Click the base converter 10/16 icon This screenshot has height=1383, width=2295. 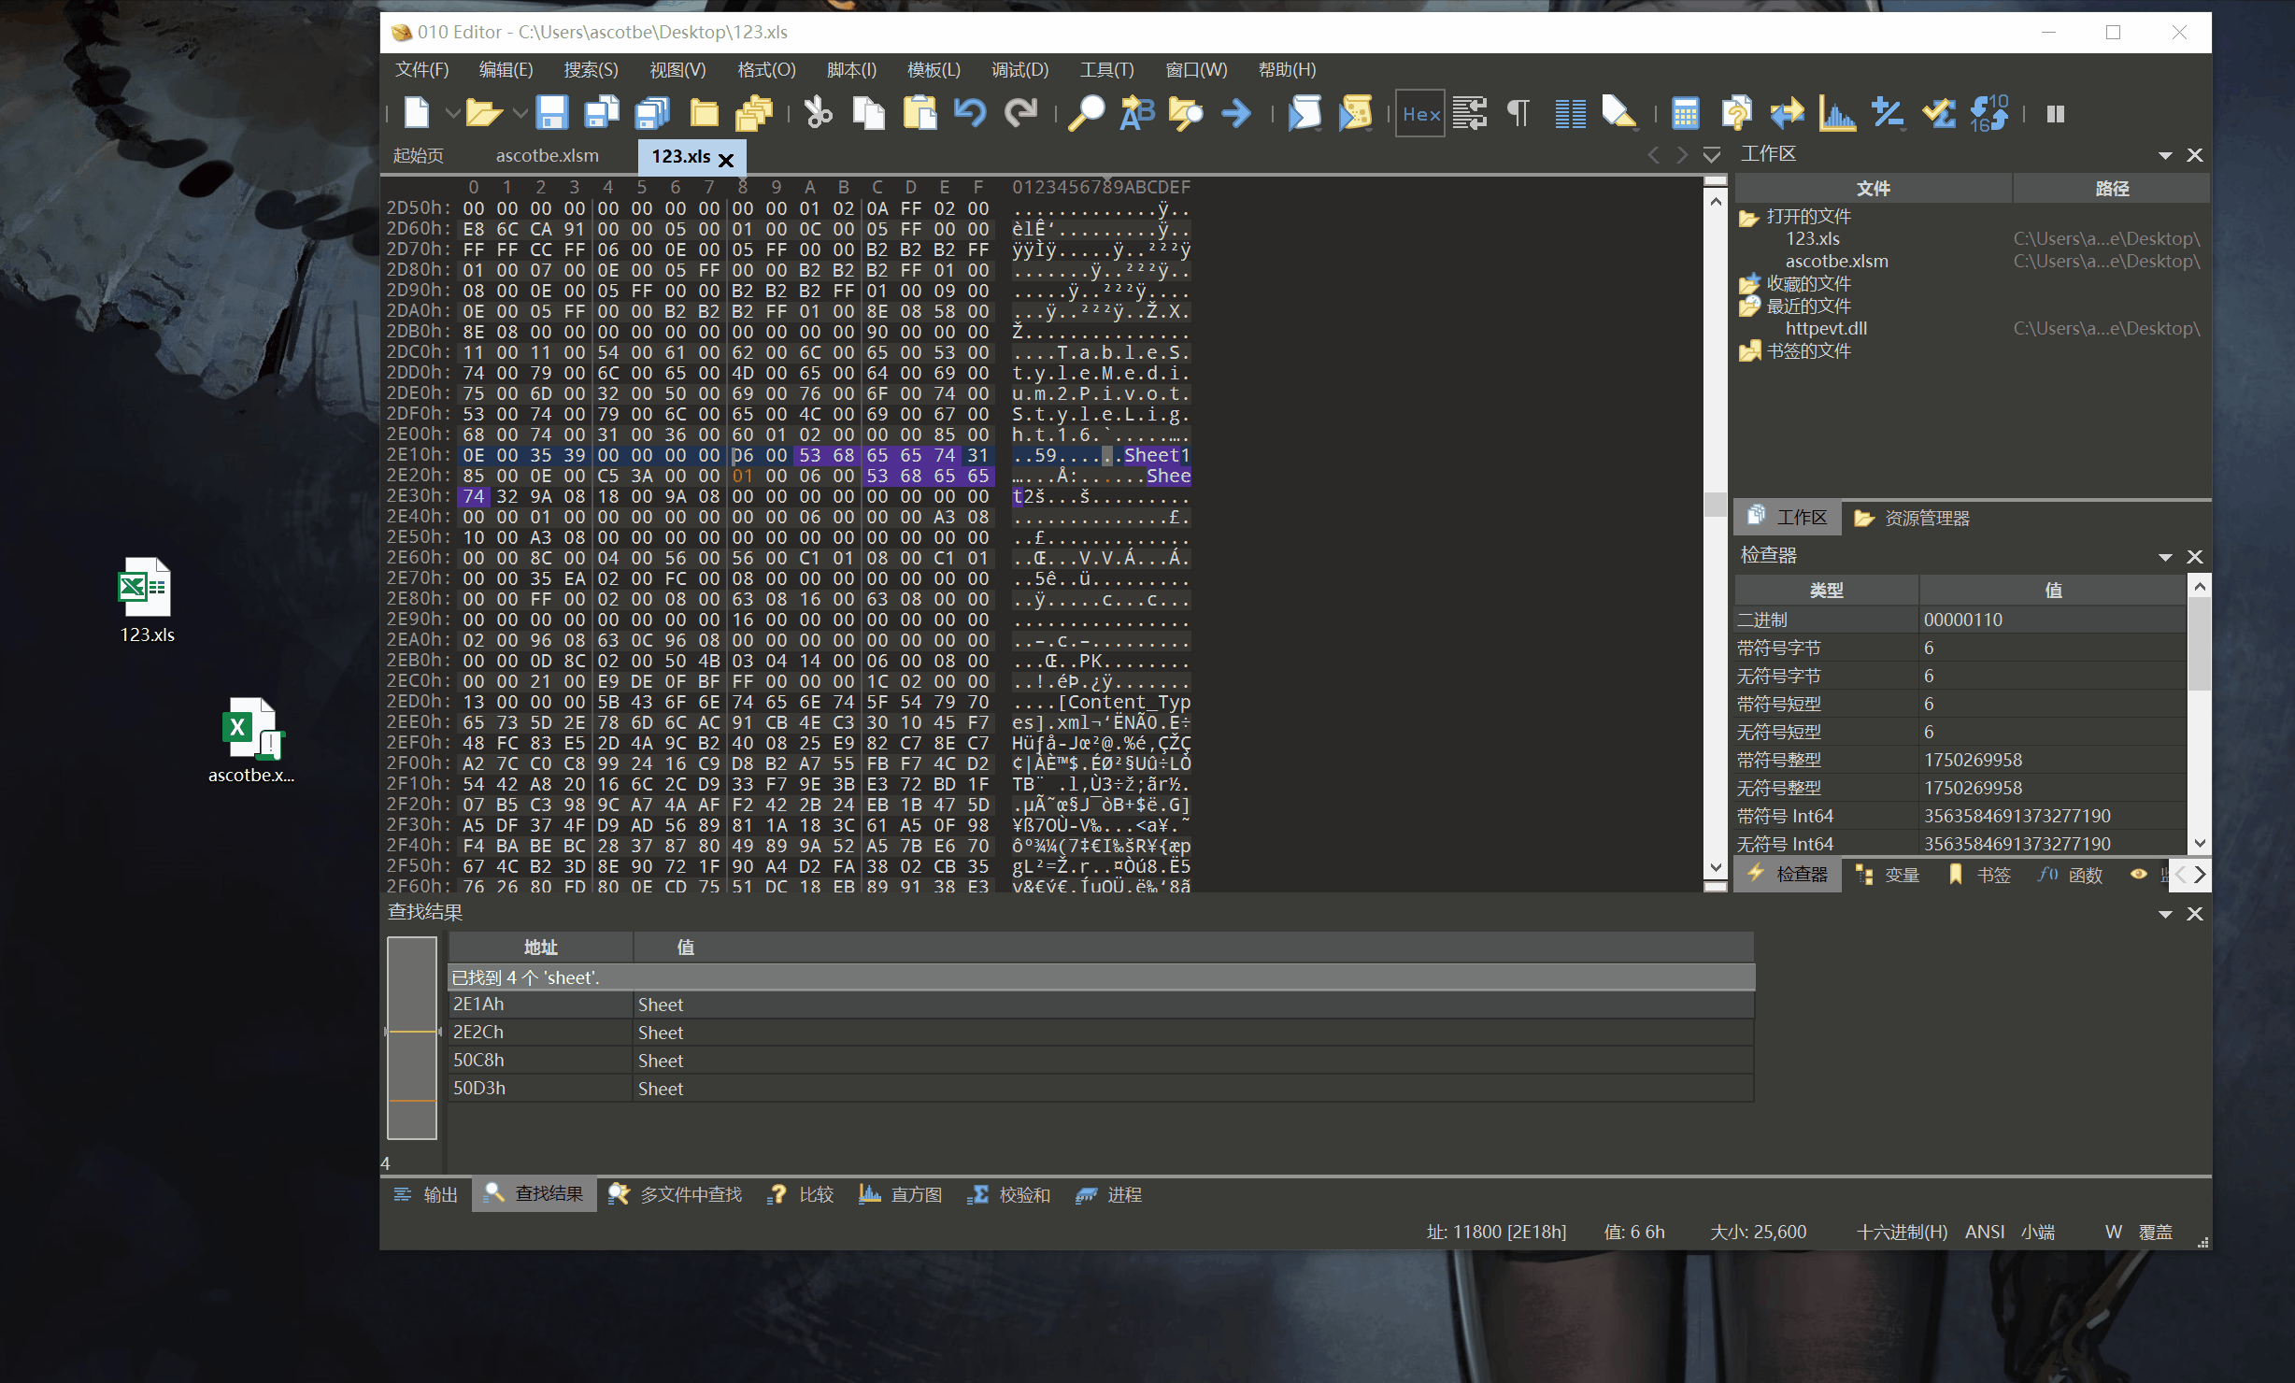pos(1989,113)
